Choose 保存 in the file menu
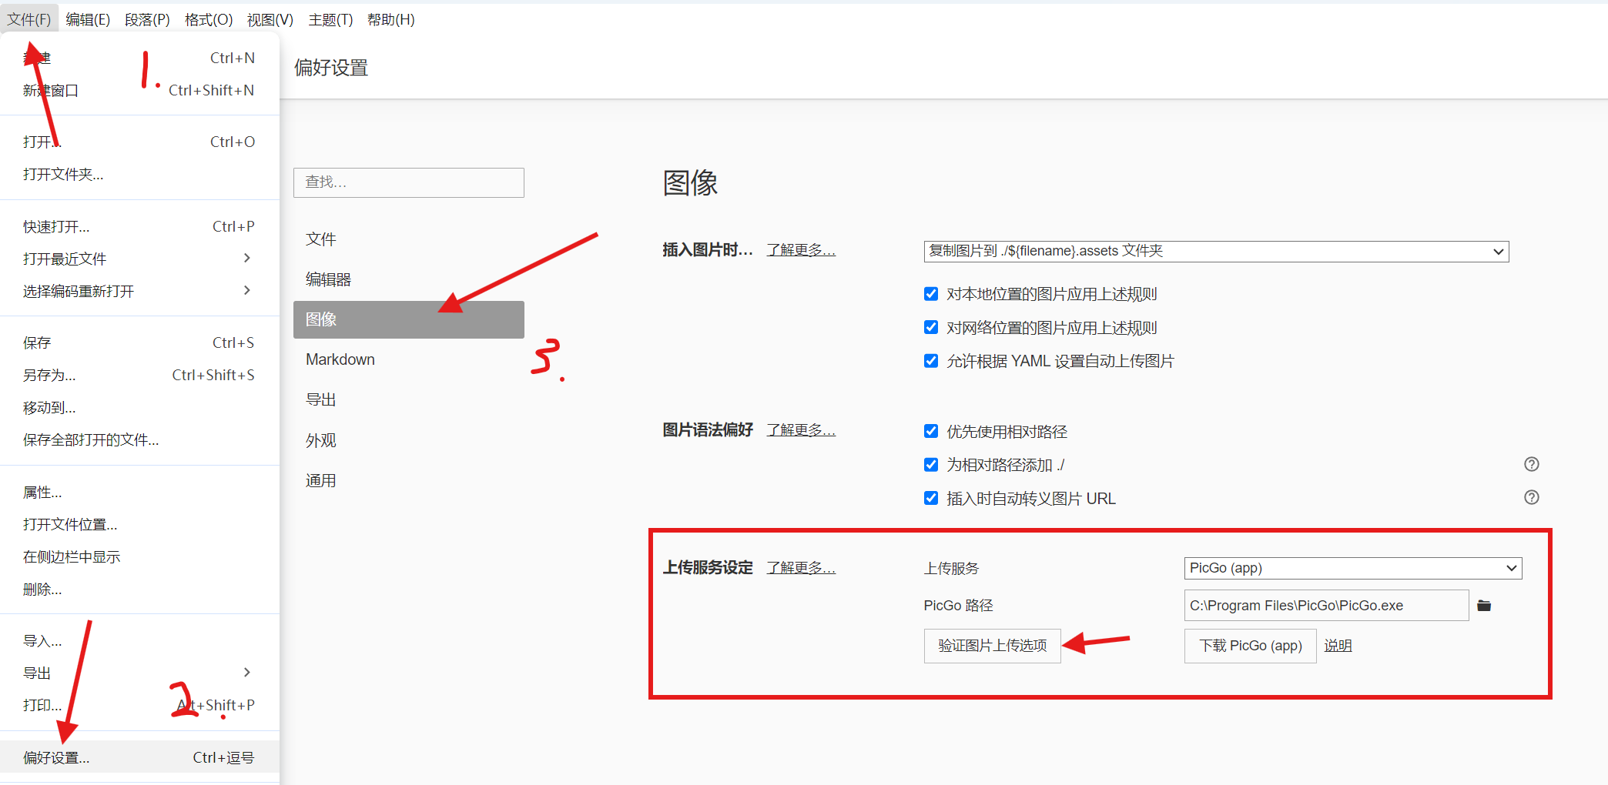The image size is (1608, 785). click(139, 342)
